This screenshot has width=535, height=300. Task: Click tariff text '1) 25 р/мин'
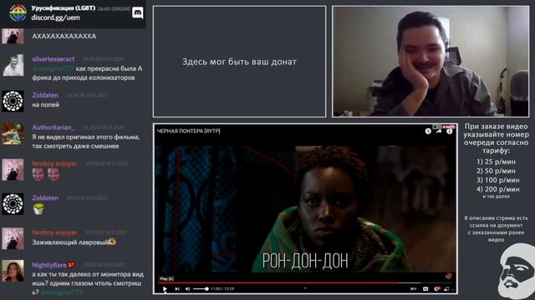[x=496, y=162]
